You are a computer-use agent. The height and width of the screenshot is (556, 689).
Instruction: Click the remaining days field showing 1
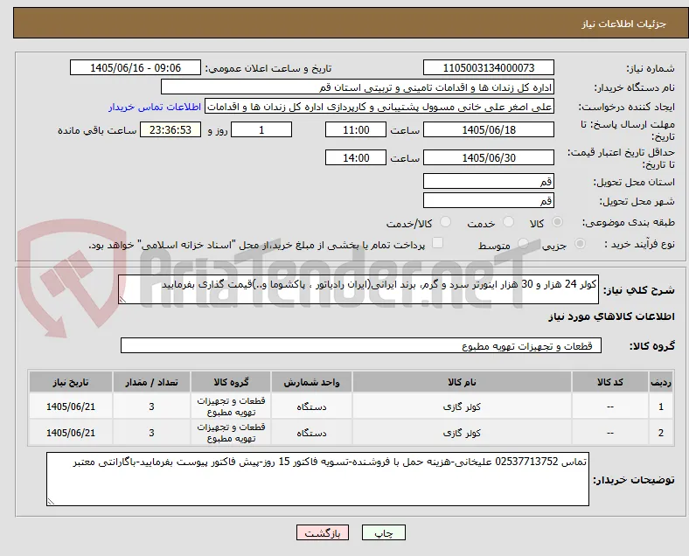tap(261, 130)
